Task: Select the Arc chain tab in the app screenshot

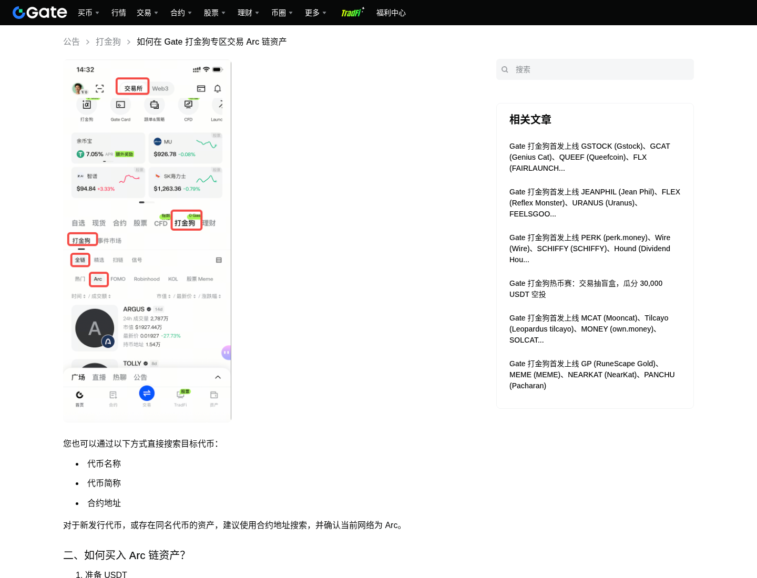Action: point(98,279)
